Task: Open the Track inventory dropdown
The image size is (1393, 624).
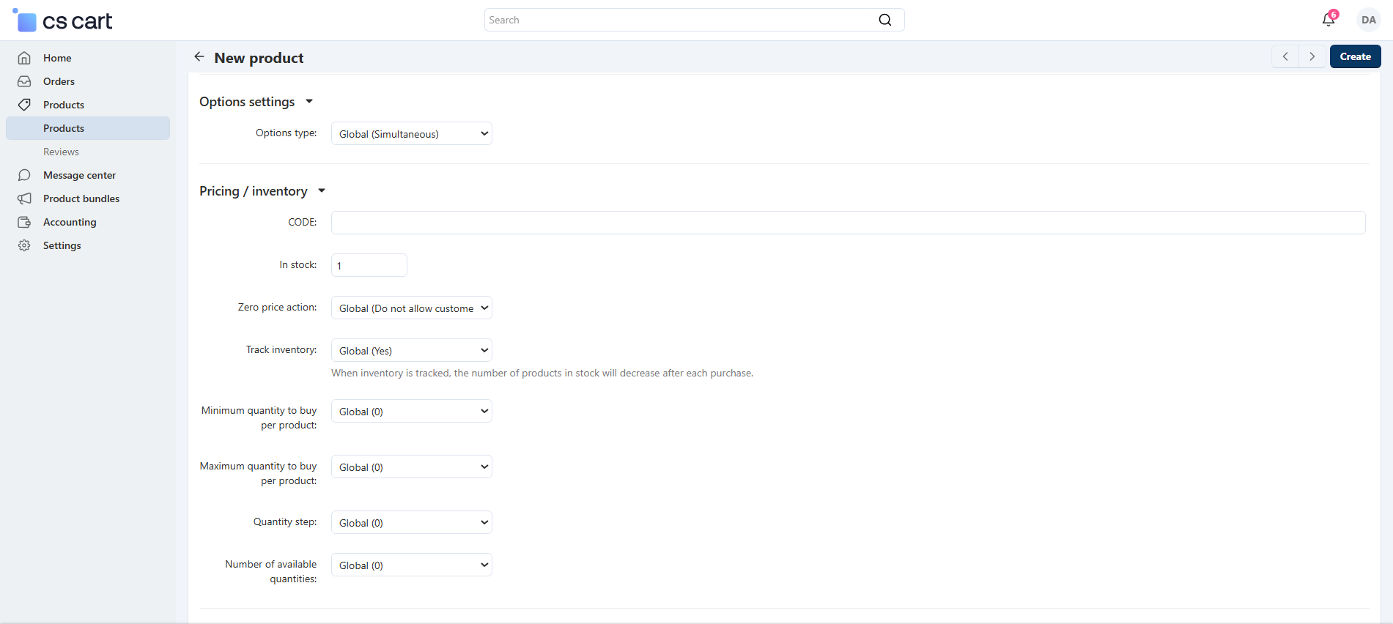Action: pyautogui.click(x=412, y=351)
